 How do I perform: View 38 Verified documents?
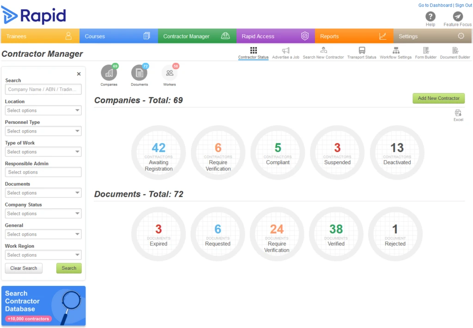point(336,234)
